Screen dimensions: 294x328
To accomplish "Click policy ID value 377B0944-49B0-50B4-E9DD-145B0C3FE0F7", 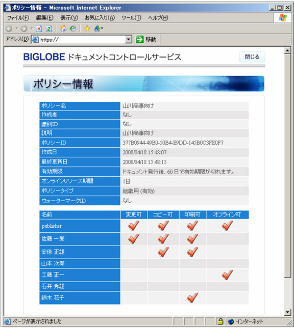I will tap(173, 143).
